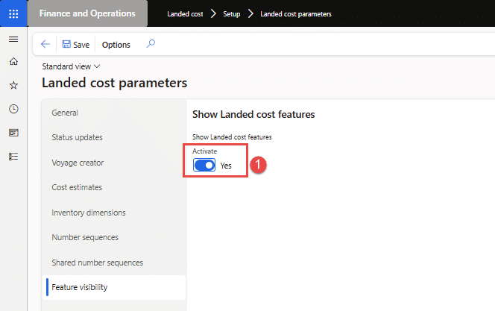This screenshot has height=311, width=495.
Task: Open Favorites star icon
Action: (13, 85)
